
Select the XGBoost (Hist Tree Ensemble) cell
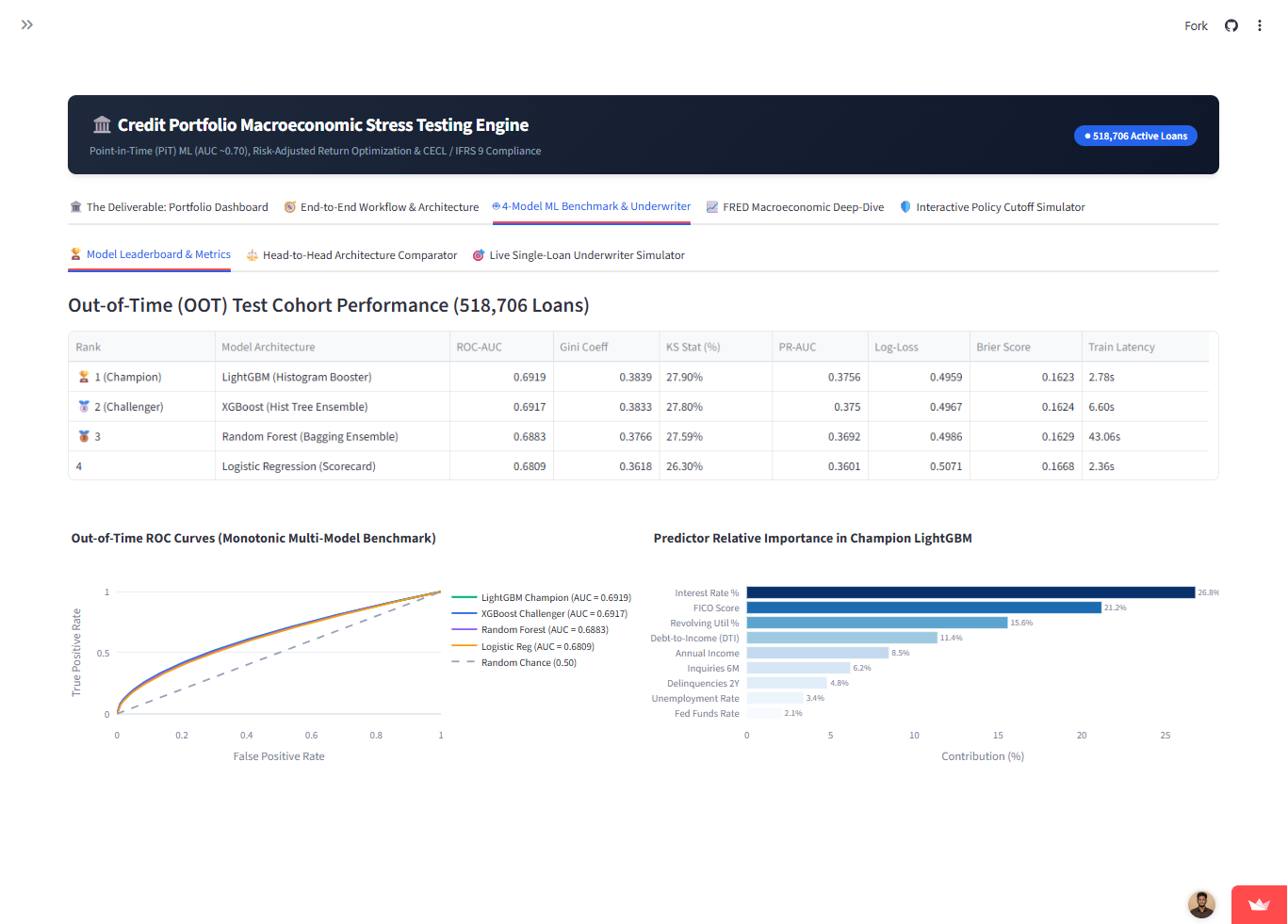click(x=333, y=407)
